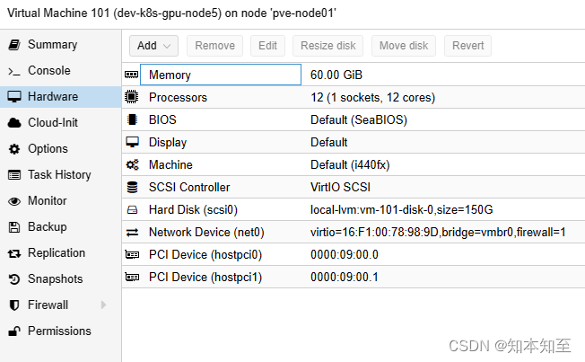Click the Firewall shield icon
585x362 pixels.
(13, 305)
